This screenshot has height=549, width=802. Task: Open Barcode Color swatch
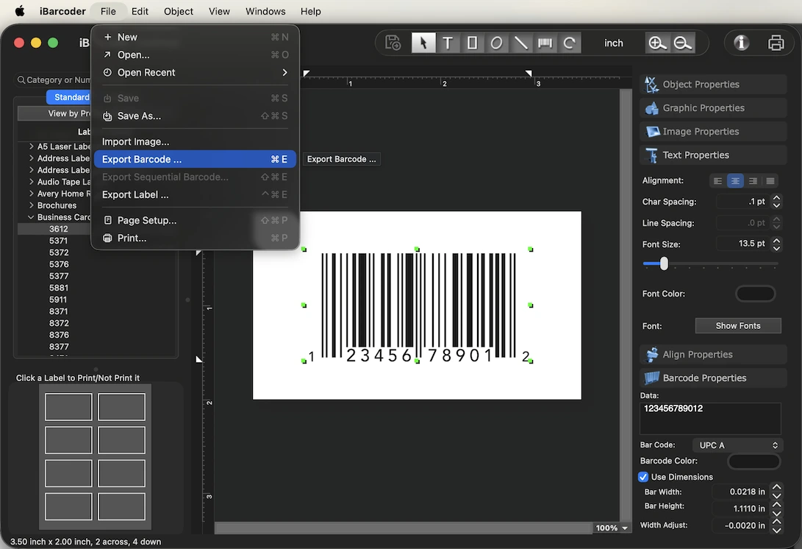coord(754,461)
